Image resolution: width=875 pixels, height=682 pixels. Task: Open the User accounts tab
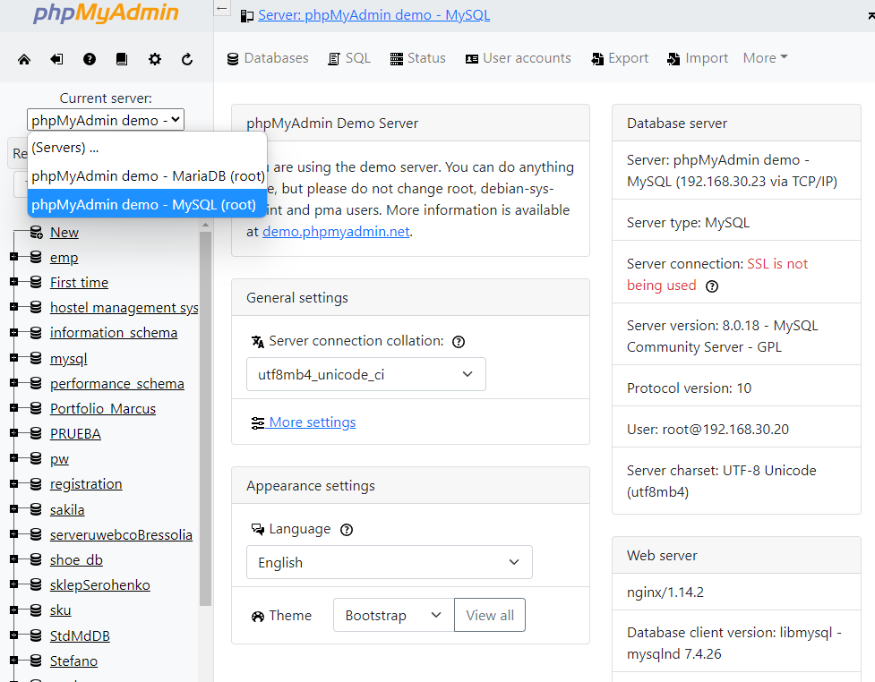(x=519, y=58)
